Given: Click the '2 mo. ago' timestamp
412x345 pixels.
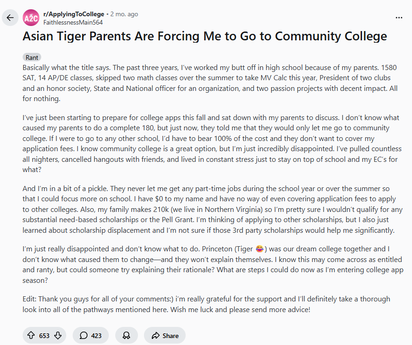Looking at the screenshot, I should pos(124,14).
